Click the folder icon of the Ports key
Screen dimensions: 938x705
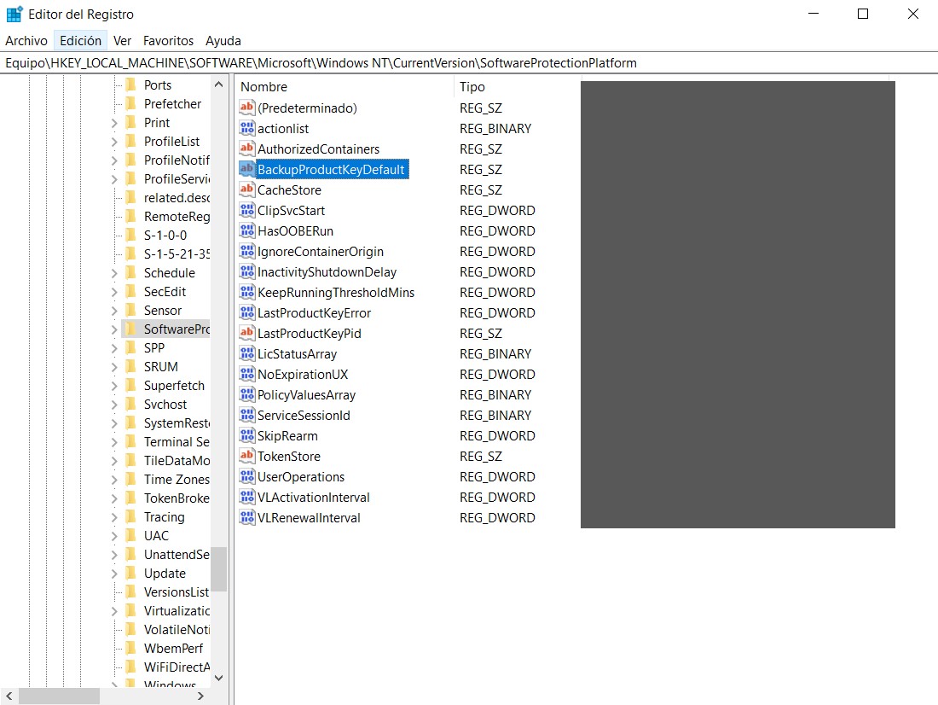pyautogui.click(x=131, y=84)
